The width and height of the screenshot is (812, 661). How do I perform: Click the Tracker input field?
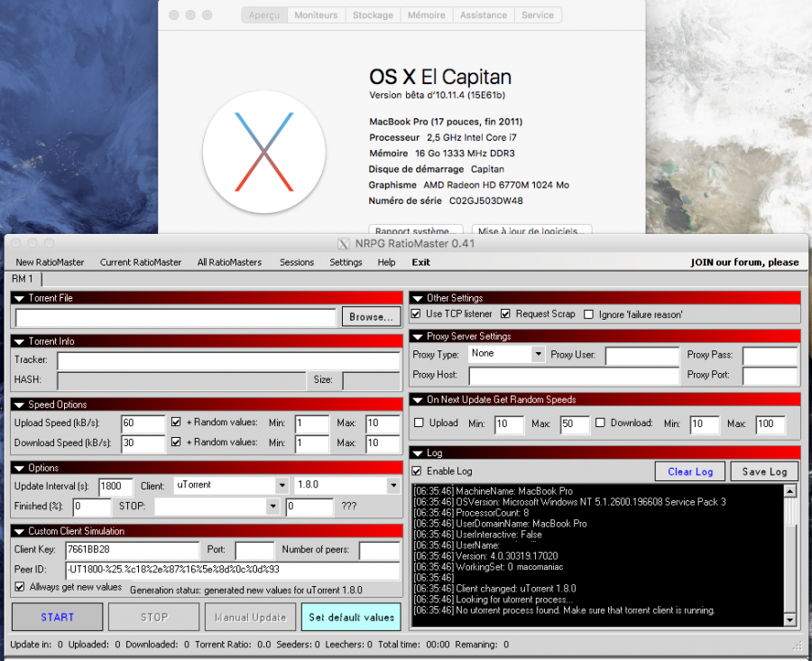229,360
